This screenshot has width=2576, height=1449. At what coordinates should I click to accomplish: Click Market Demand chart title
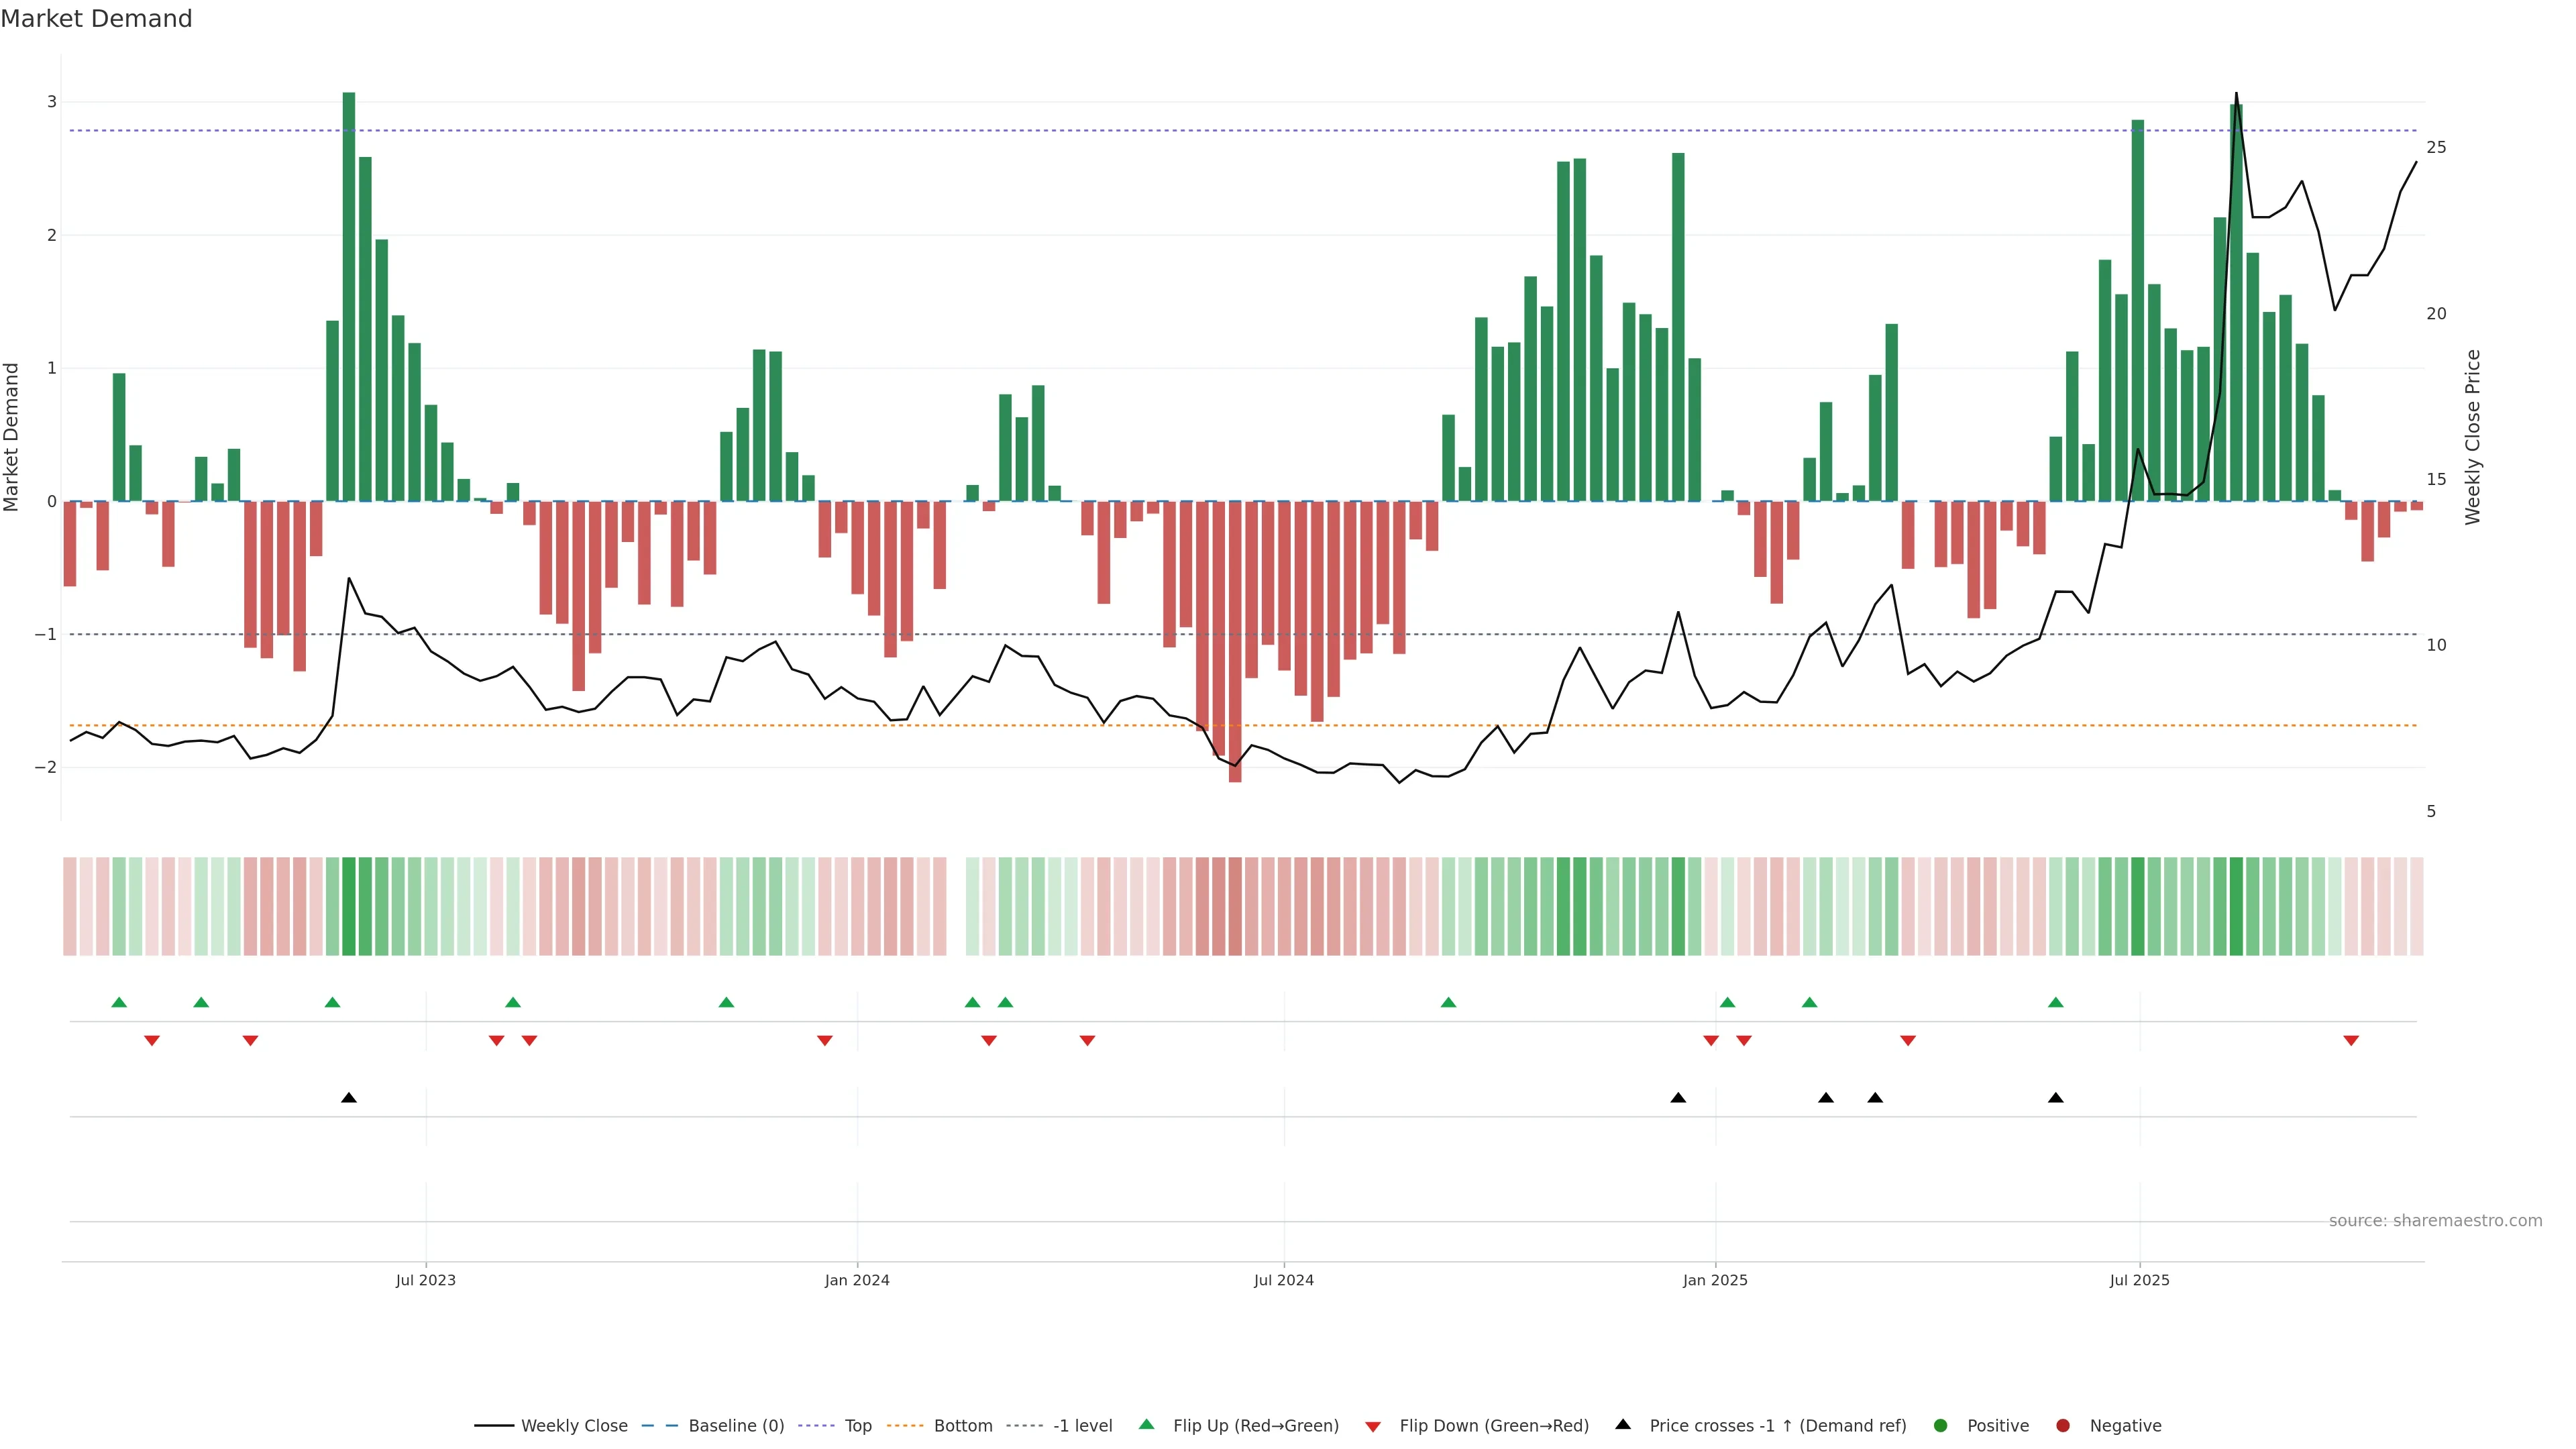click(96, 19)
